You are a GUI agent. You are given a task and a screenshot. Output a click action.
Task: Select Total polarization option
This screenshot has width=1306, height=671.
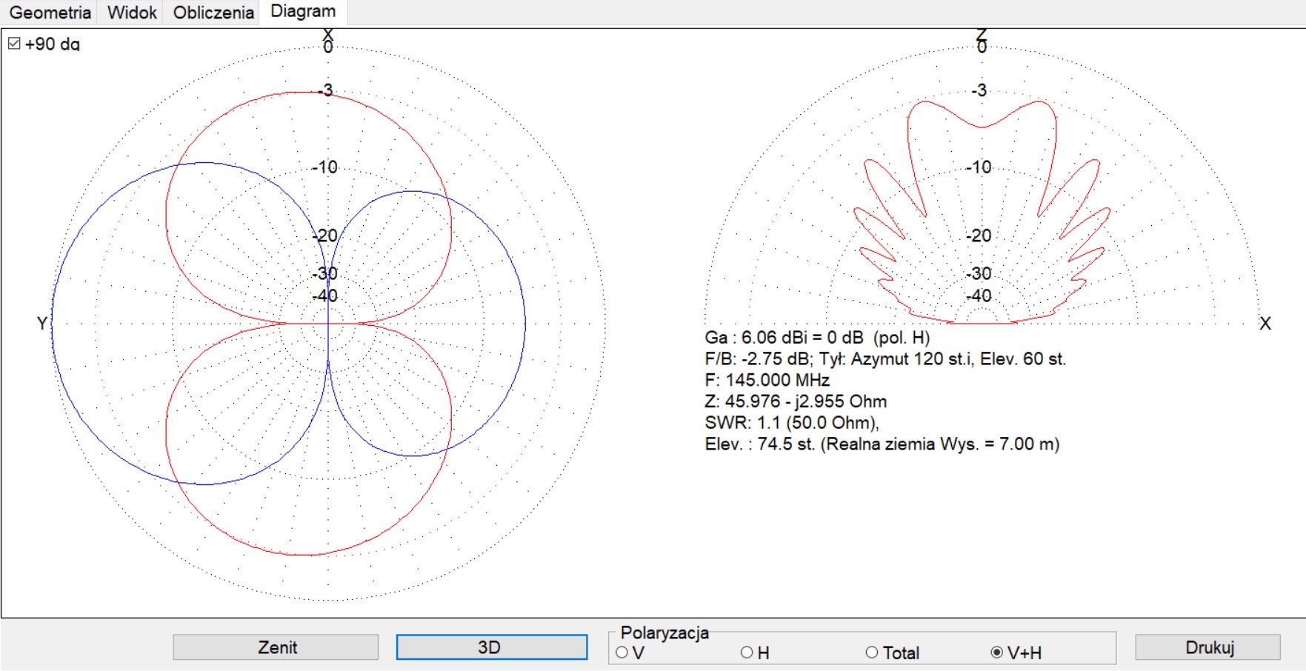coord(872,652)
